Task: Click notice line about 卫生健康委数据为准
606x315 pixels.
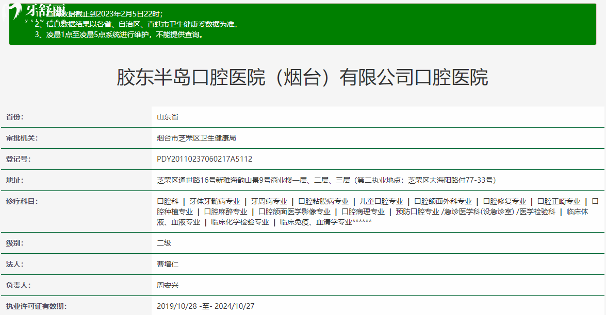Action: 137,24
